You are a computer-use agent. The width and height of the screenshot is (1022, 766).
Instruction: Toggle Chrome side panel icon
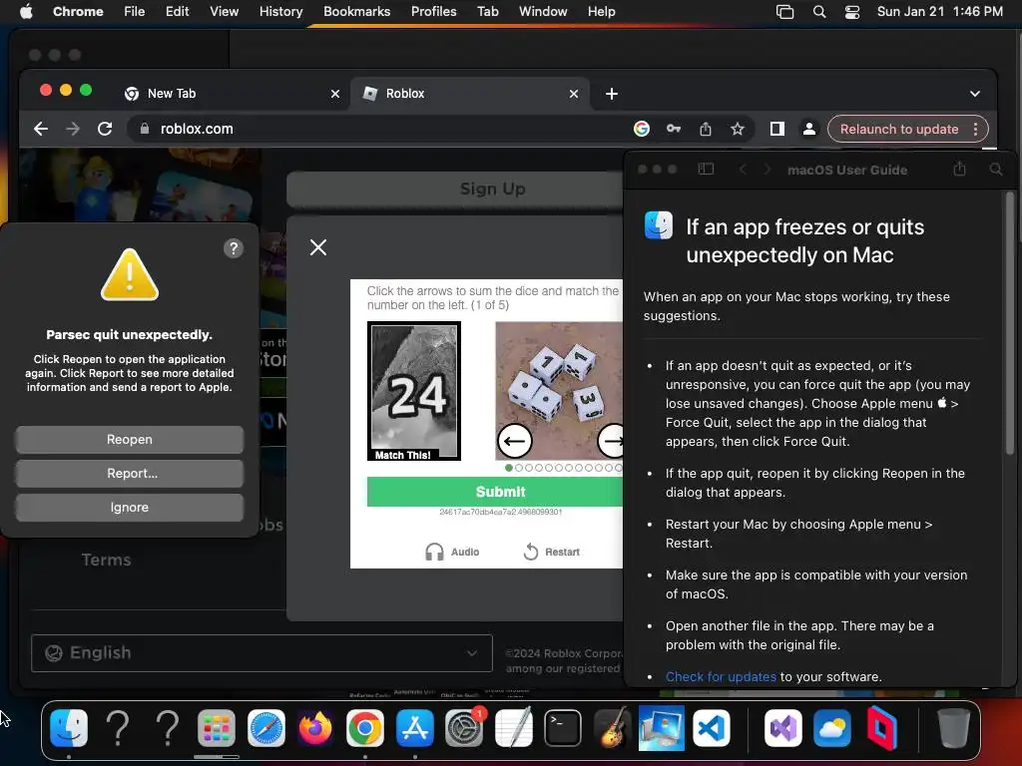(x=776, y=129)
